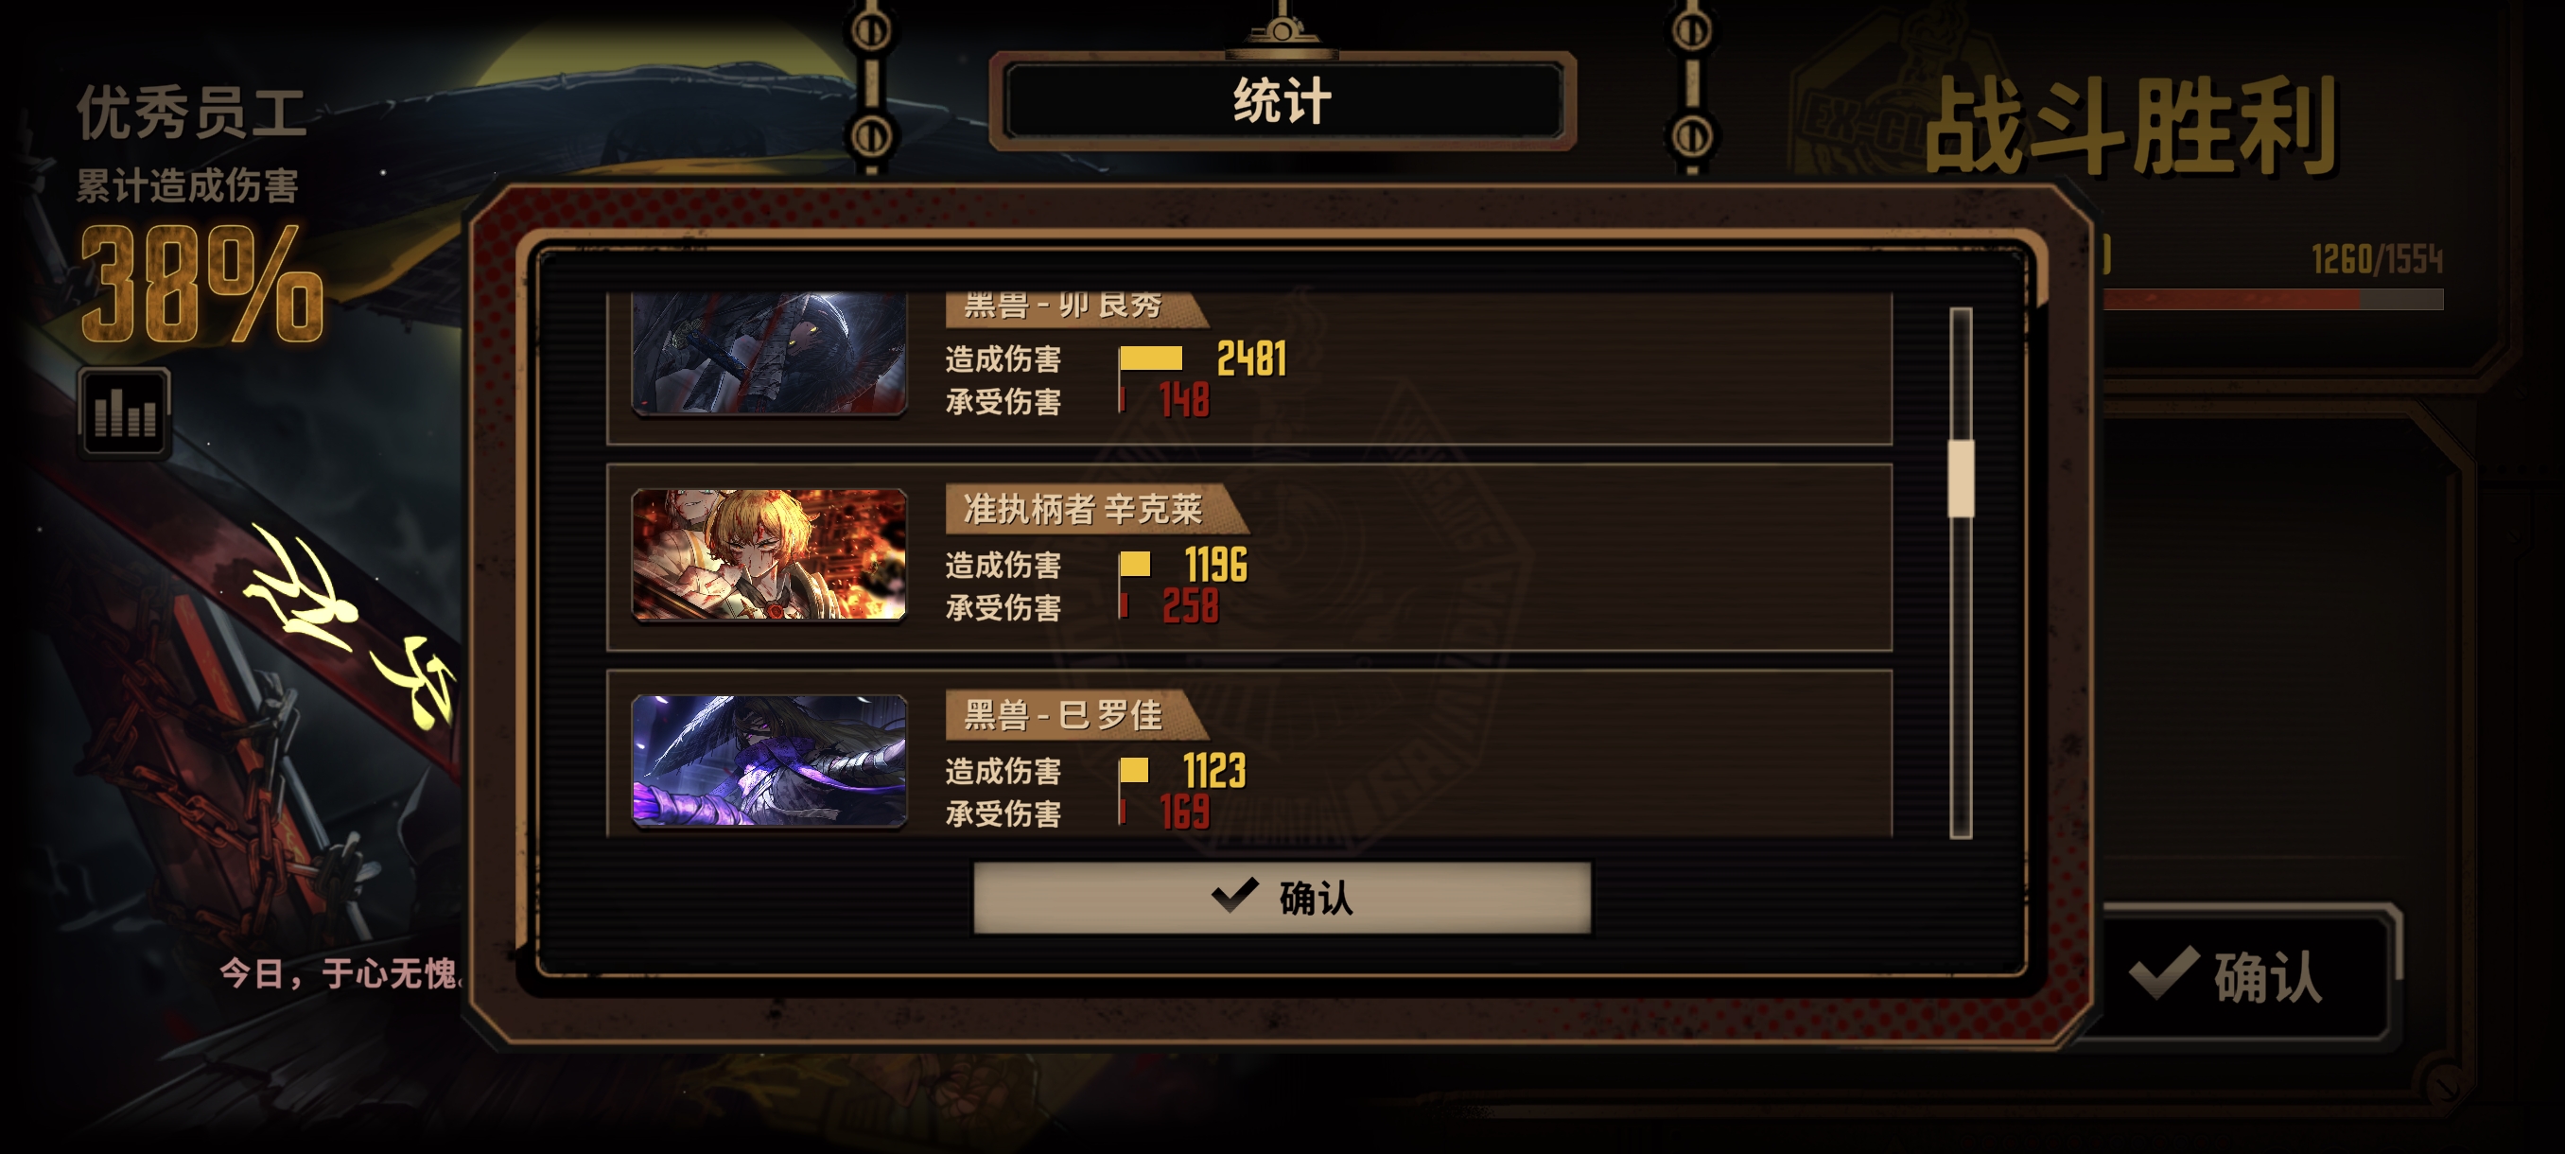This screenshot has width=2565, height=1154.
Task: Confirm the statistics dialog
Action: click(1282, 897)
